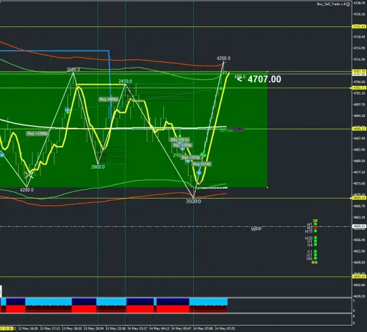Click the yellow 4645.14 price tag on axis
Image resolution: width=367 pixels, height=332 pixels.
pyautogui.click(x=359, y=277)
